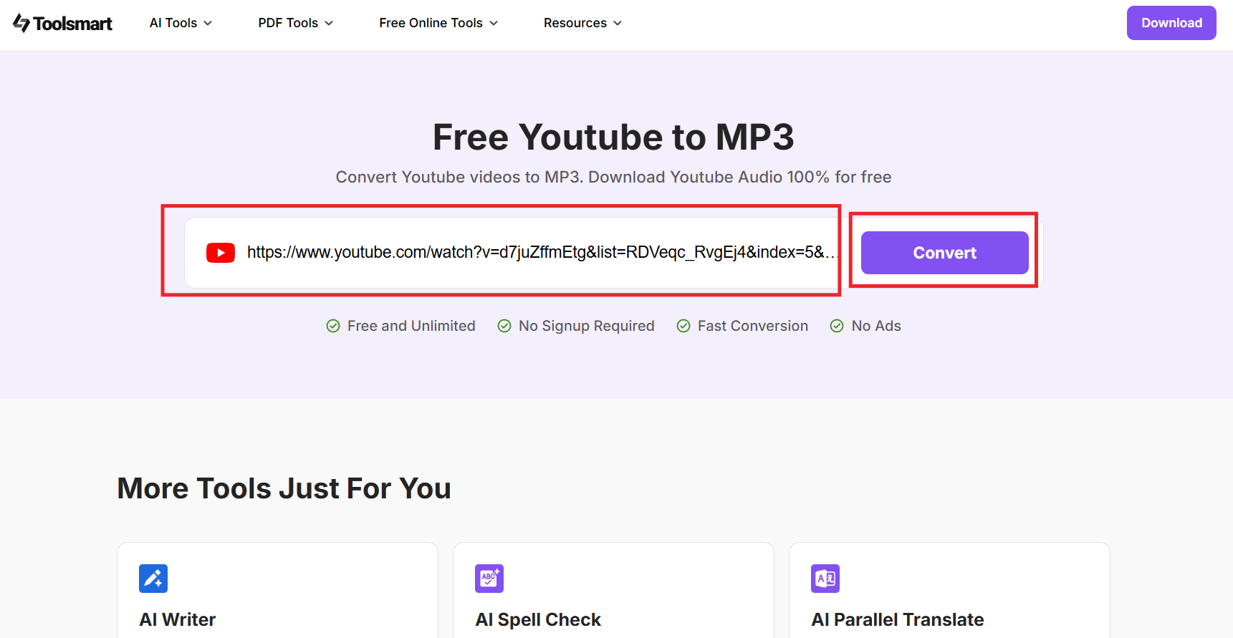Viewport: 1233px width, 638px height.
Task: Click the AI Parallel Translate icon
Action: pyautogui.click(x=825, y=579)
